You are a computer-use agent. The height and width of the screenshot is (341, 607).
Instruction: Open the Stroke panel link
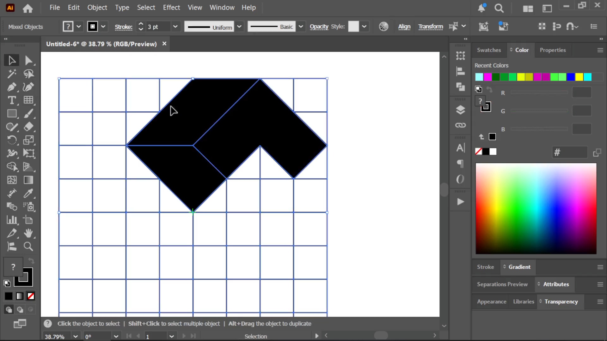pyautogui.click(x=123, y=27)
